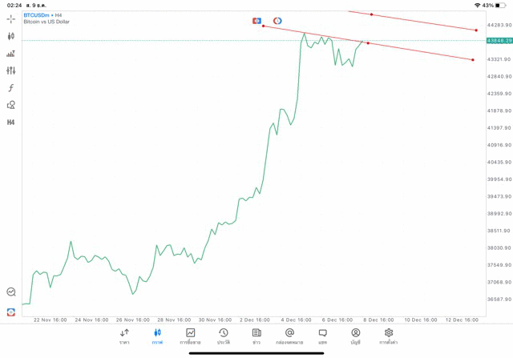513x358 pixels.
Task: Toggle the red and blue one-click trading panel
Action: click(257, 21)
